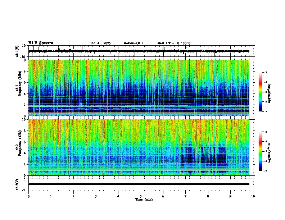Click inside the ch.2 spectrogram panel
This screenshot has height=220, width=285.
[139, 147]
